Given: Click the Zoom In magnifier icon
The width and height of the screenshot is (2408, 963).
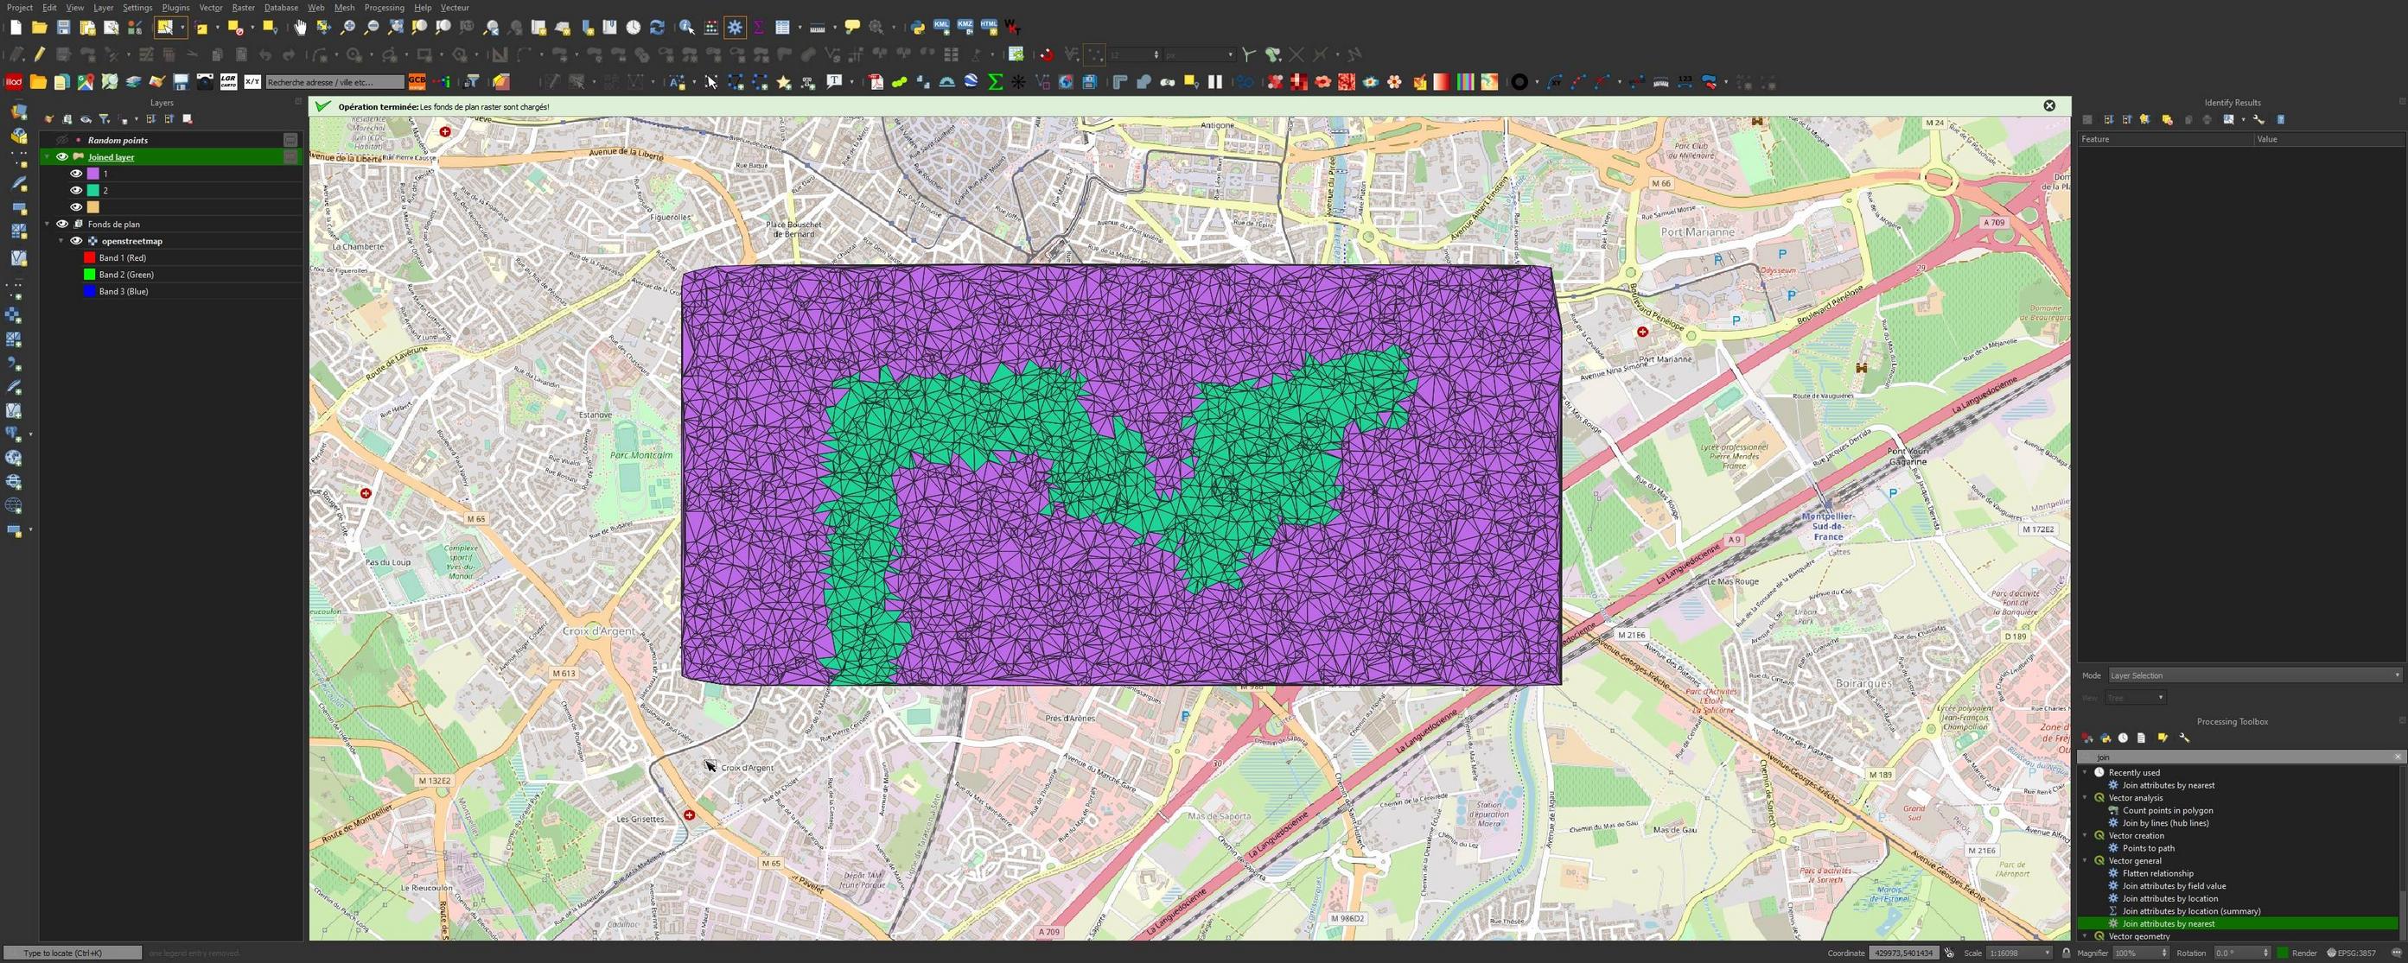Looking at the screenshot, I should click(x=347, y=28).
